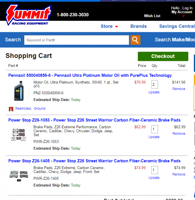Click the phone number 1-800-230-3030
This screenshot has width=195, height=200.
(72, 15)
